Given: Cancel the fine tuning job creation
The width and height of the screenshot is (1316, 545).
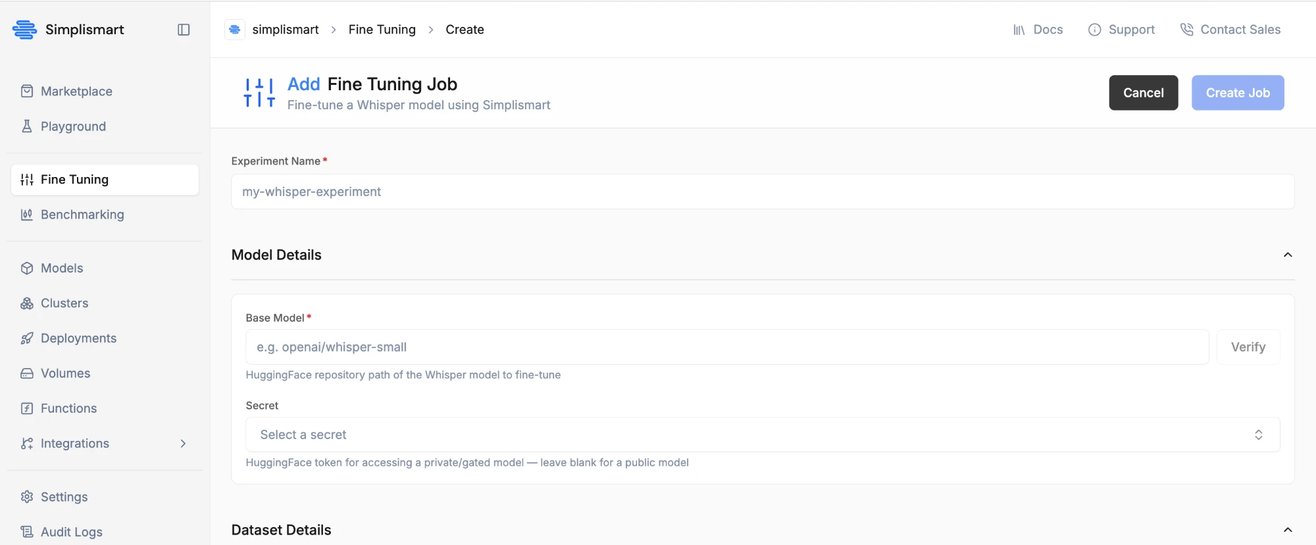Looking at the screenshot, I should pyautogui.click(x=1144, y=93).
